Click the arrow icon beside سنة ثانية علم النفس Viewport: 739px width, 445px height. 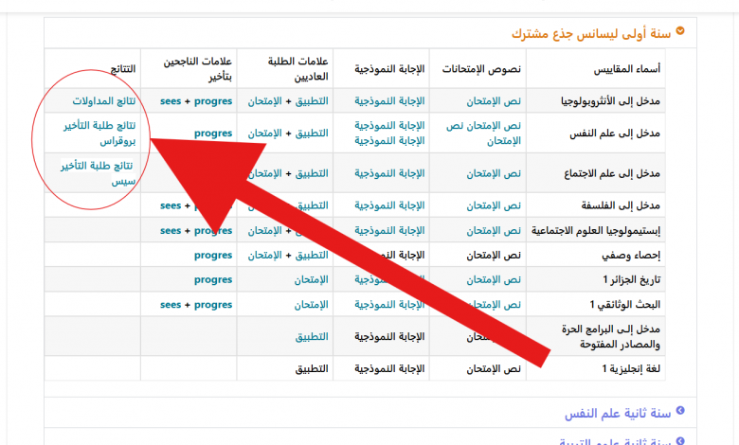point(679,413)
